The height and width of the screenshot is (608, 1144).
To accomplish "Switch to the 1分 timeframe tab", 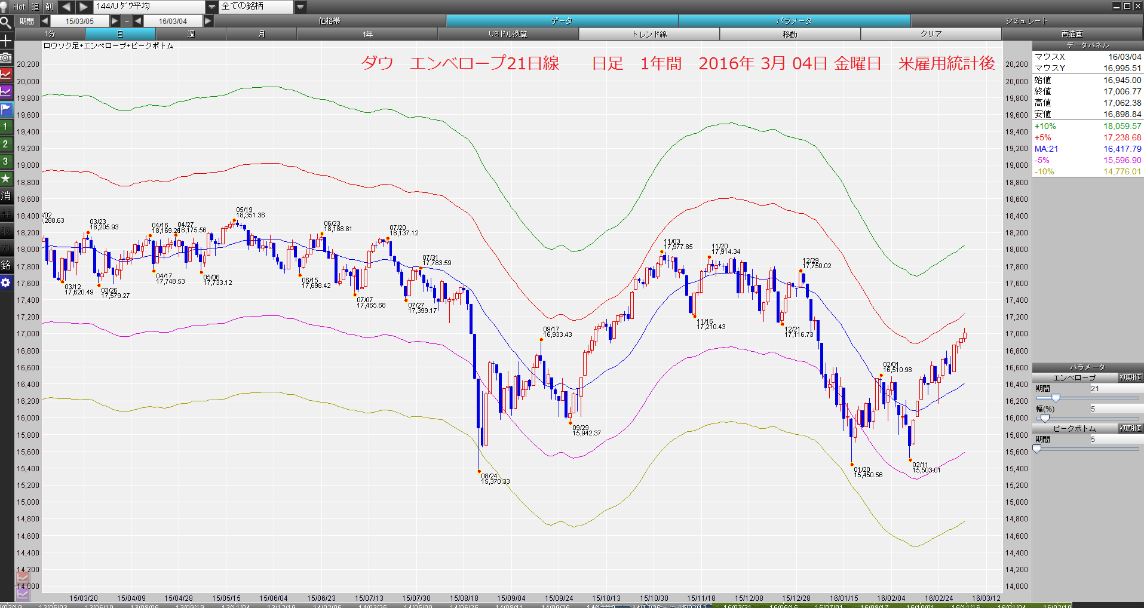I will pyautogui.click(x=50, y=34).
